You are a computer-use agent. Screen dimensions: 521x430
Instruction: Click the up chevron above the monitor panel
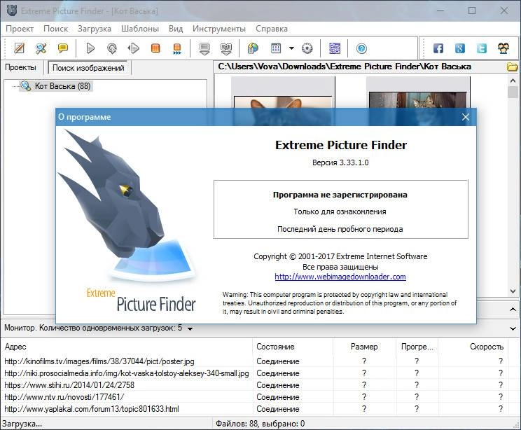(x=513, y=310)
